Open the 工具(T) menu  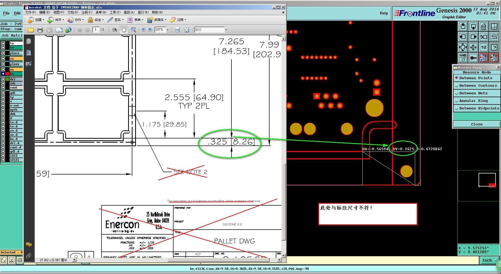115,12
